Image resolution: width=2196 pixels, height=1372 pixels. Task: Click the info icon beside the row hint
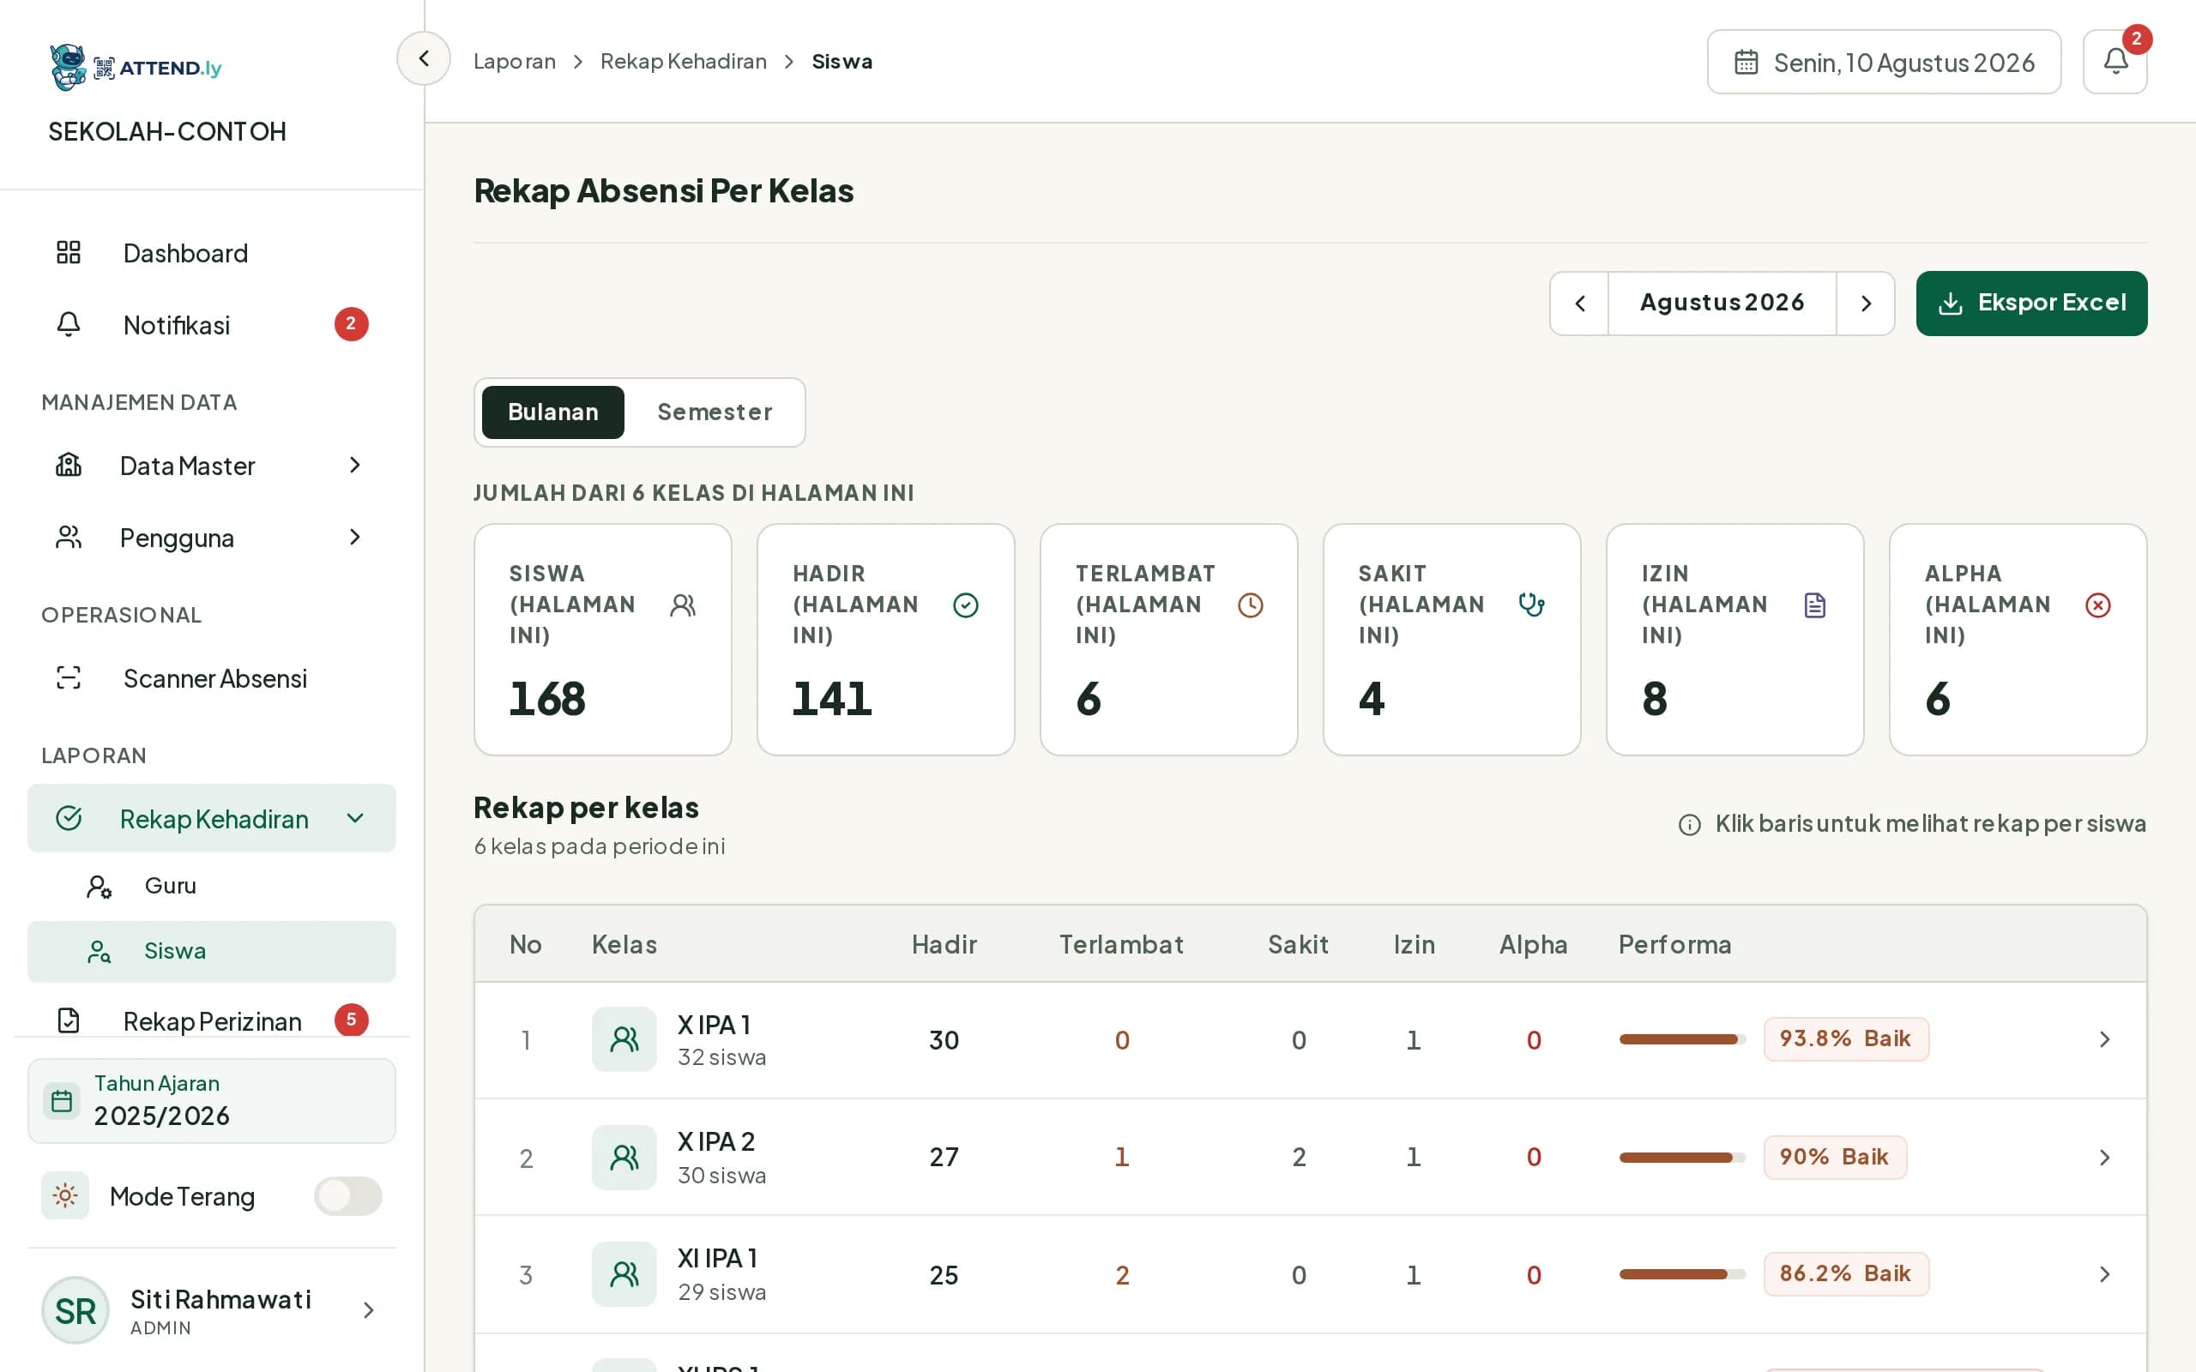point(1689,824)
